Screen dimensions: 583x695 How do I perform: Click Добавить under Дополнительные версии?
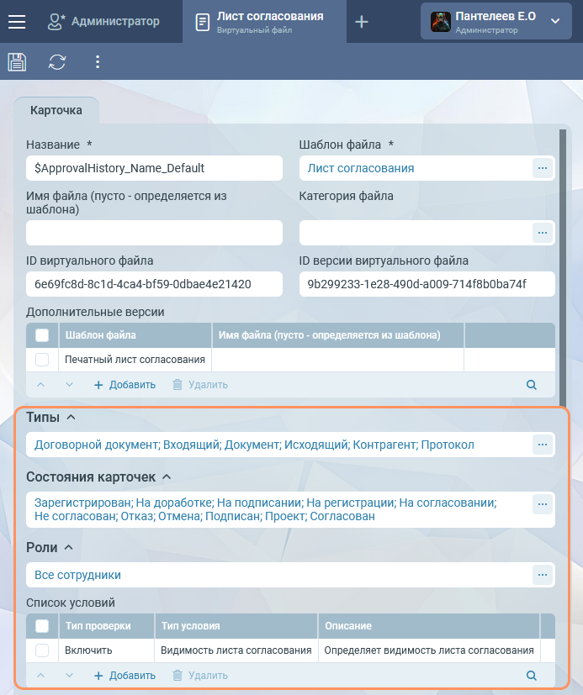125,385
